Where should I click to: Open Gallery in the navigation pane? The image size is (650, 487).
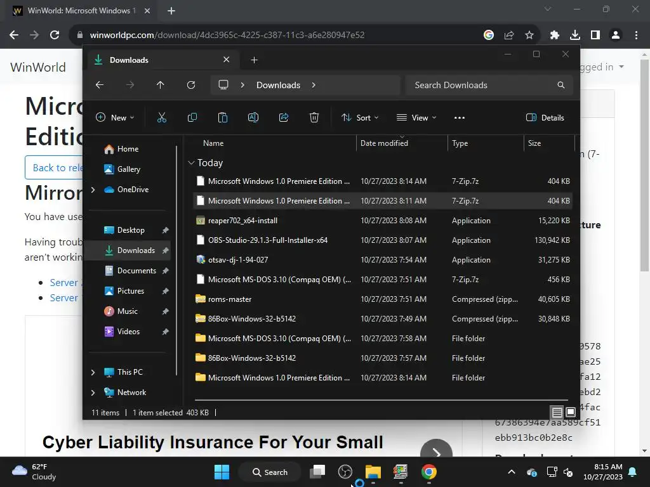click(x=128, y=169)
